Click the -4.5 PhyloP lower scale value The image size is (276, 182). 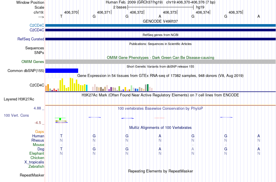click(38, 123)
